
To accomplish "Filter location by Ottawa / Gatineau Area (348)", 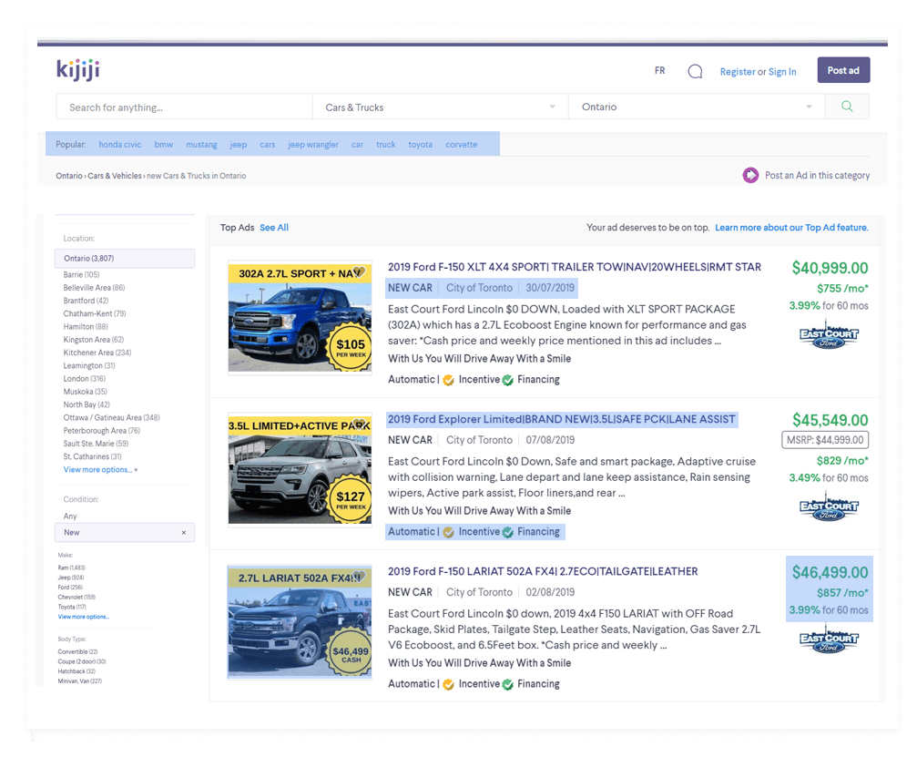I will point(111,418).
